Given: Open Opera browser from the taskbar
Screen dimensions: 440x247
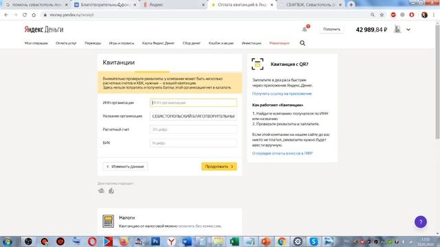Looking at the screenshot, I should point(92,241).
